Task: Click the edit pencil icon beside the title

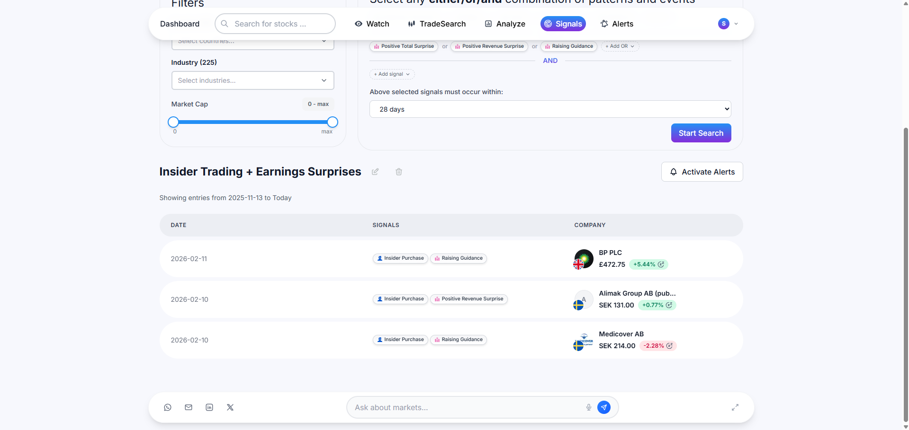Action: 375,172
